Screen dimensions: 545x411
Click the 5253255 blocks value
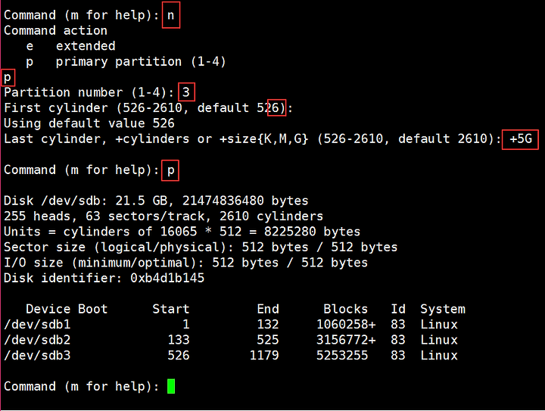coord(342,356)
